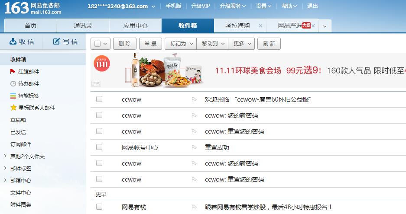
Task: Open the 更多 dropdown
Action: [241, 43]
